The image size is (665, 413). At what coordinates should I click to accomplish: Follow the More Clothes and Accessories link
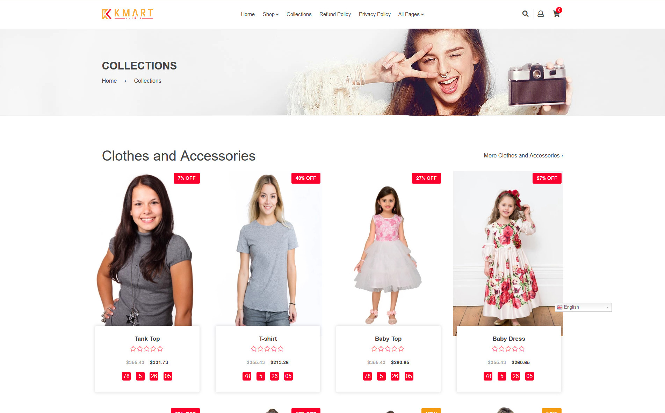point(523,156)
